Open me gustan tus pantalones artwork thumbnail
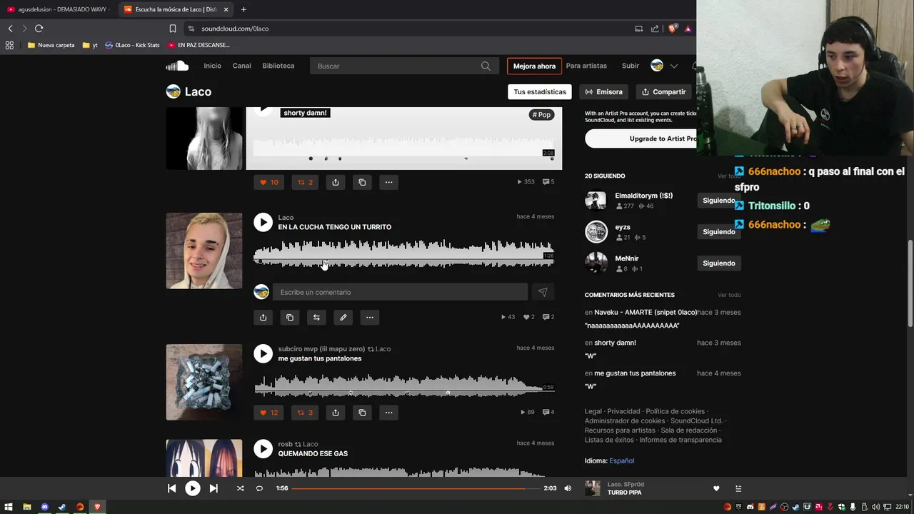The height and width of the screenshot is (514, 914). point(204,382)
